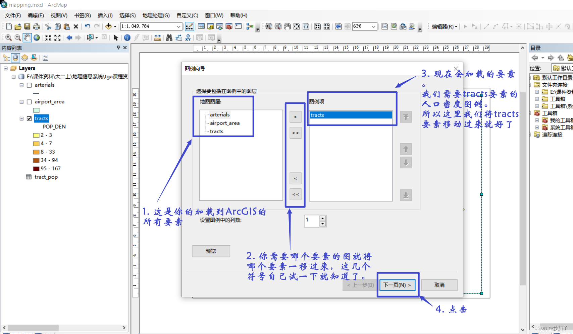Open ArcToolbox red toolbox icon
Viewport: 573px width, 334px height.
coord(229,26)
